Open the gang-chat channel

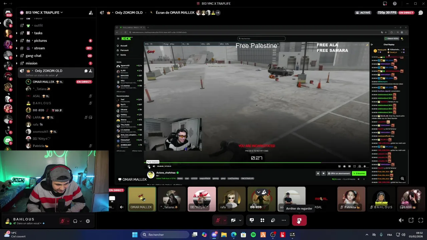pyautogui.click(x=33, y=56)
